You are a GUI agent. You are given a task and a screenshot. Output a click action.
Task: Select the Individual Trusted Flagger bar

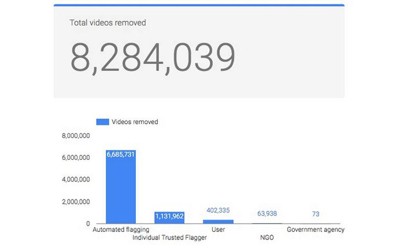169,217
